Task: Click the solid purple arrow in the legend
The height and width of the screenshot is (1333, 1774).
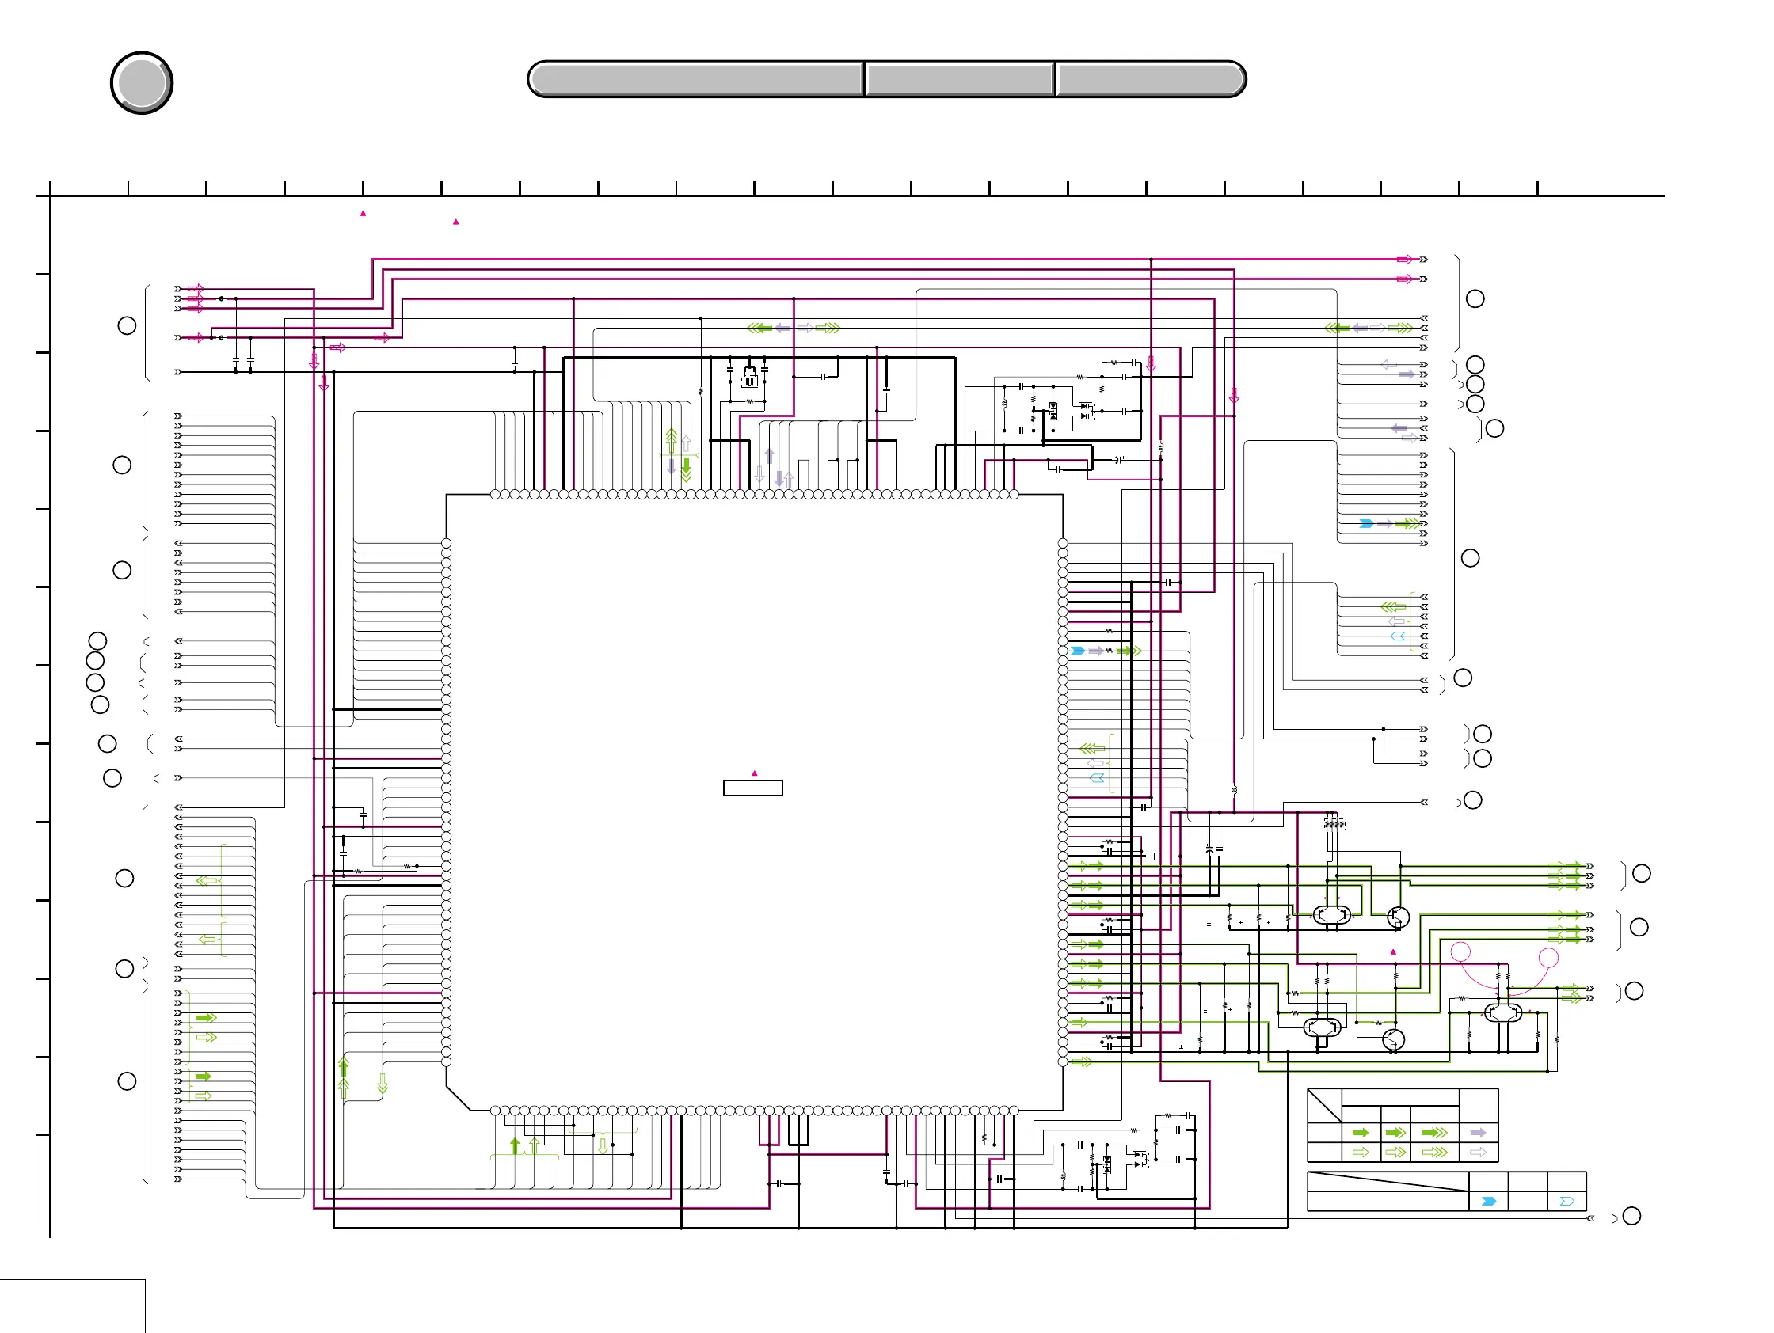Action: tap(1479, 1133)
